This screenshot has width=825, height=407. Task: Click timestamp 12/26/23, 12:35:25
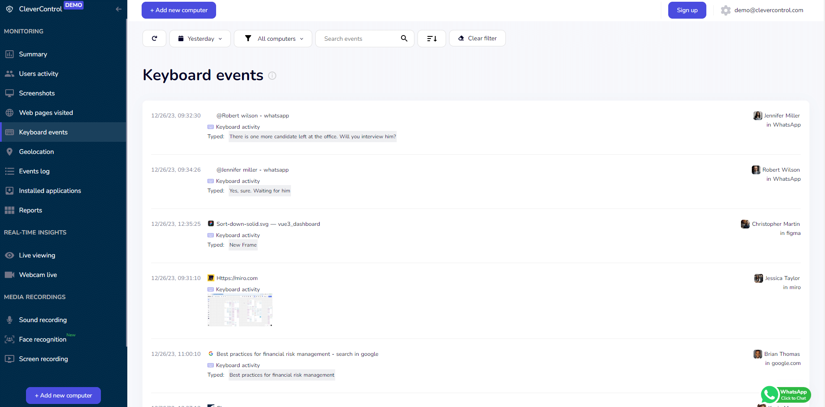(176, 224)
